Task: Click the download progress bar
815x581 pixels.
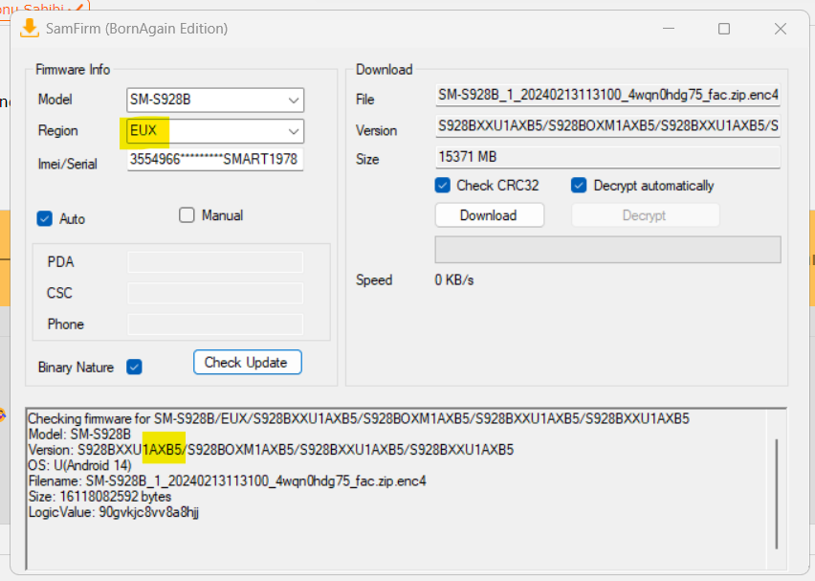Action: 607,250
